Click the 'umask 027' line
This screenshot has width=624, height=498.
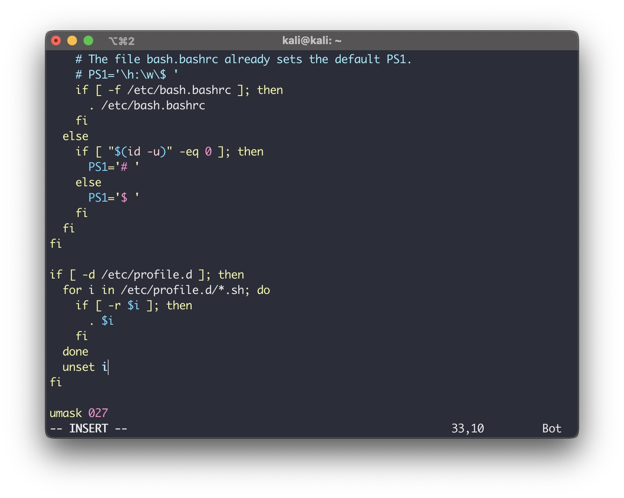(79, 413)
